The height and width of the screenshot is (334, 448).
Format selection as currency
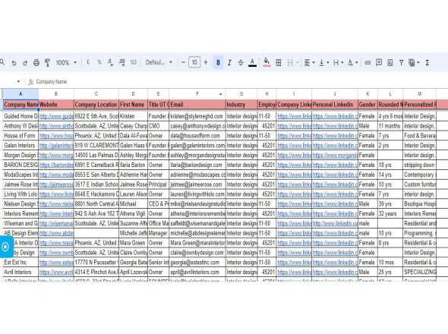[x=88, y=62]
